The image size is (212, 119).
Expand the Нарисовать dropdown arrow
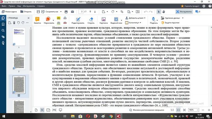pos(53,20)
